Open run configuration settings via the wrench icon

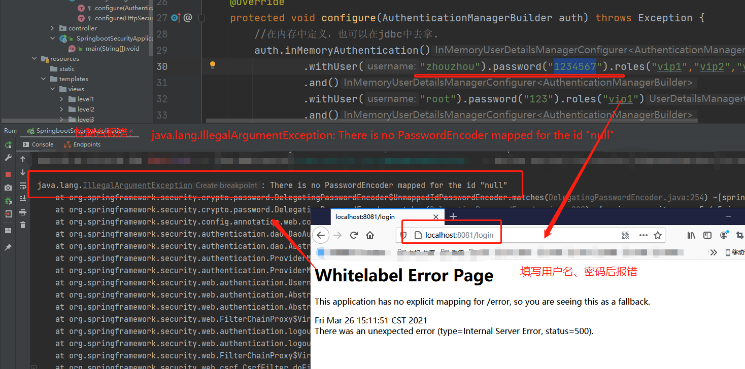(x=8, y=158)
